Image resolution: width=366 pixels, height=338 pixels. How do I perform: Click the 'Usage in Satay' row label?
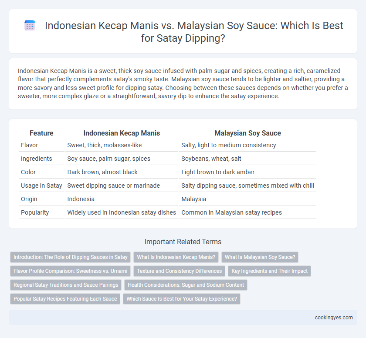(41, 186)
